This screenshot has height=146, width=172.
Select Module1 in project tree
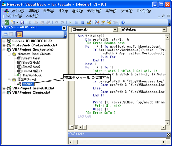[x=28, y=84]
